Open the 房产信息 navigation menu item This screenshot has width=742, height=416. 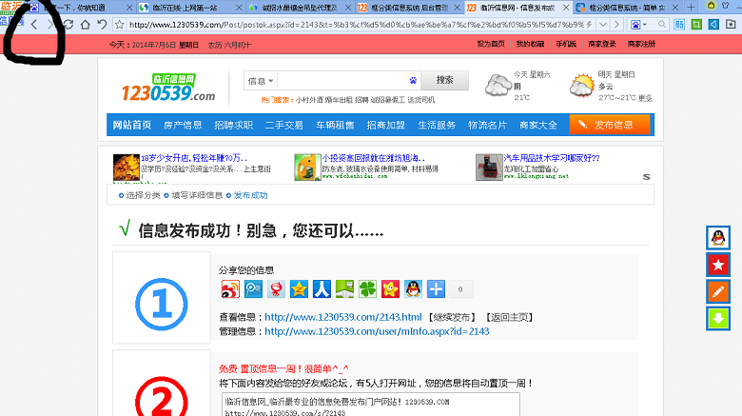point(183,125)
